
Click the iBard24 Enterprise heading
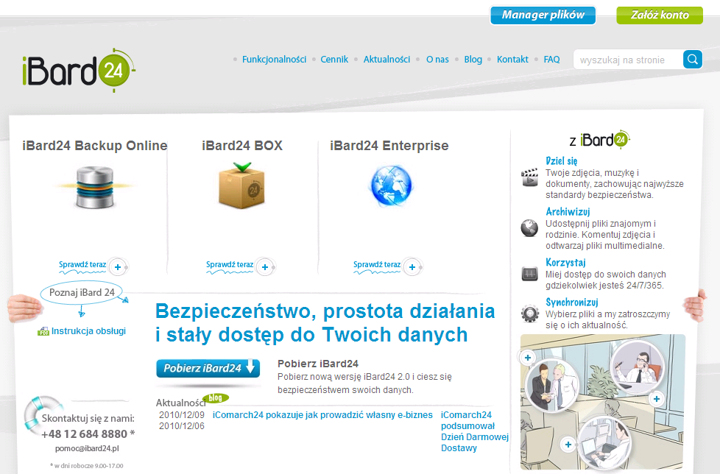click(x=389, y=146)
